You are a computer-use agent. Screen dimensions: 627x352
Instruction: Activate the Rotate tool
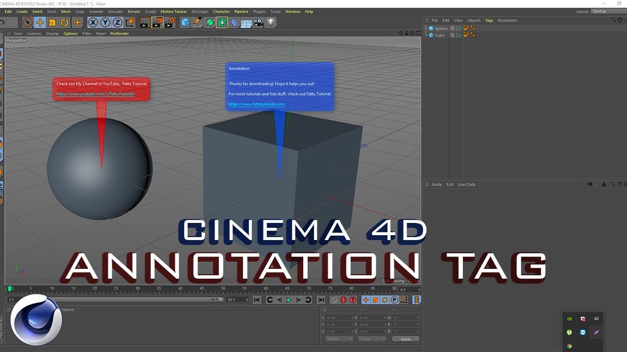click(x=65, y=22)
